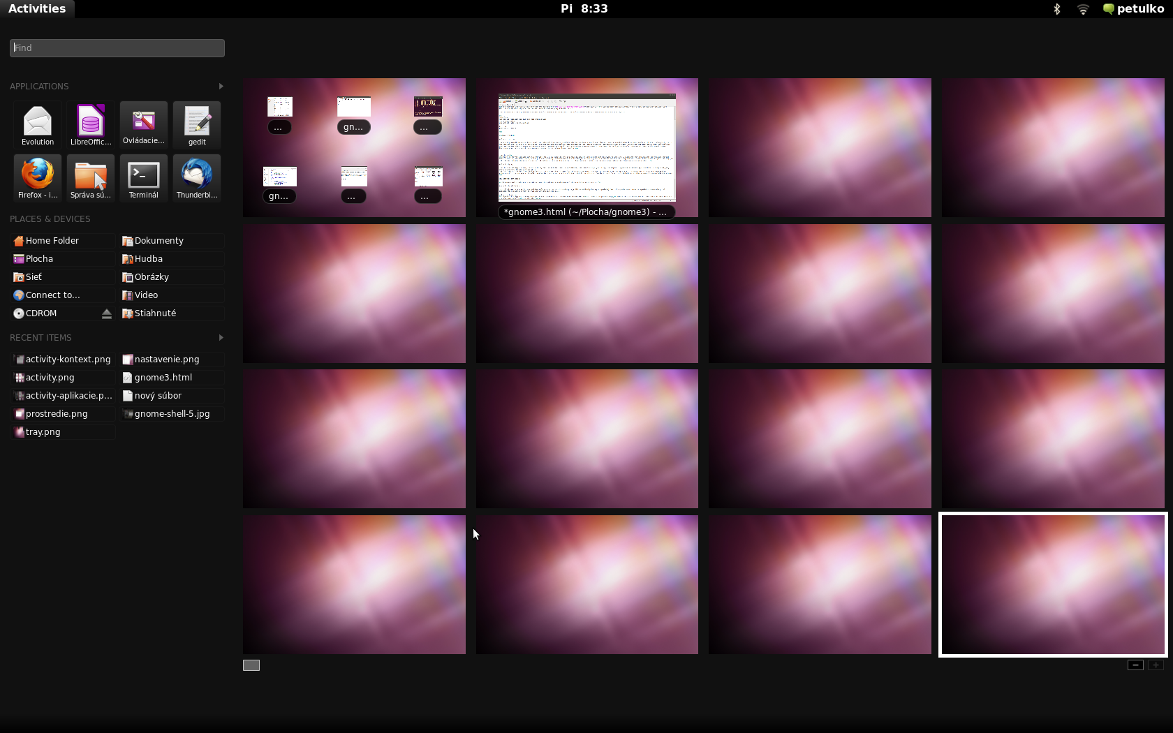Launch the Thunderbird mail client

[197, 177]
